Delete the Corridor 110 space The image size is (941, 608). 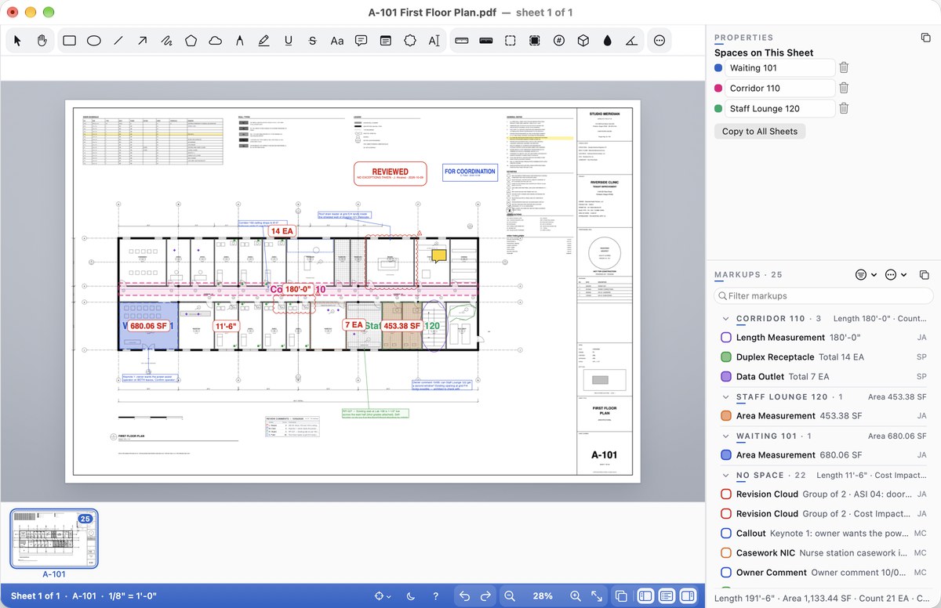pyautogui.click(x=844, y=88)
